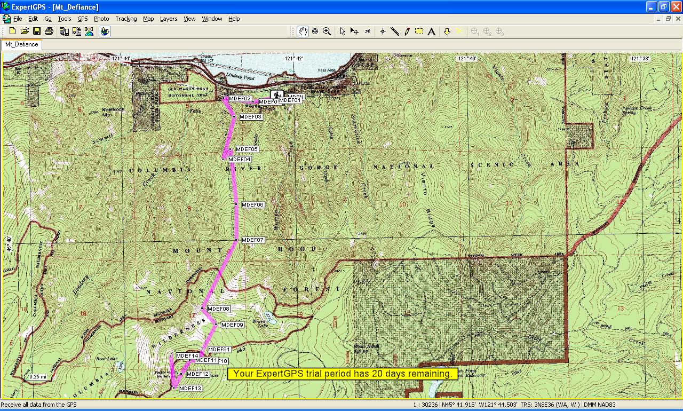Screen dimensions: 683x411
Task: Select the New Waypoint tool
Action: 383,31
